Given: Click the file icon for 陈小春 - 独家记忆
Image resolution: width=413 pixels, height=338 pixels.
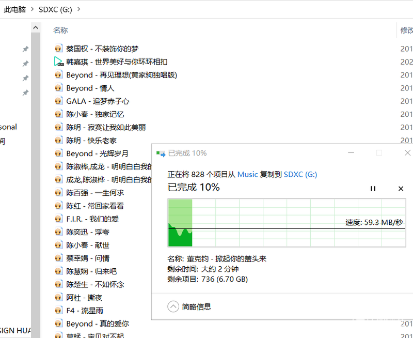Looking at the screenshot, I should [59, 114].
